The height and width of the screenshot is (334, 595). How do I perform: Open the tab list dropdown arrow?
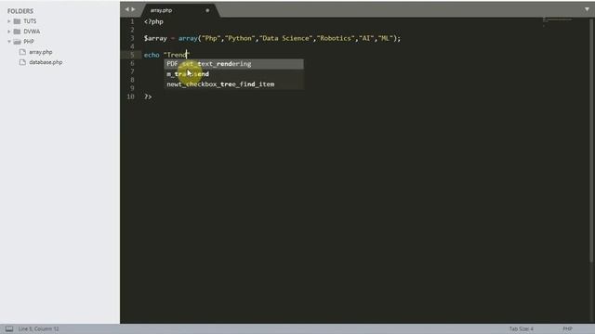587,9
